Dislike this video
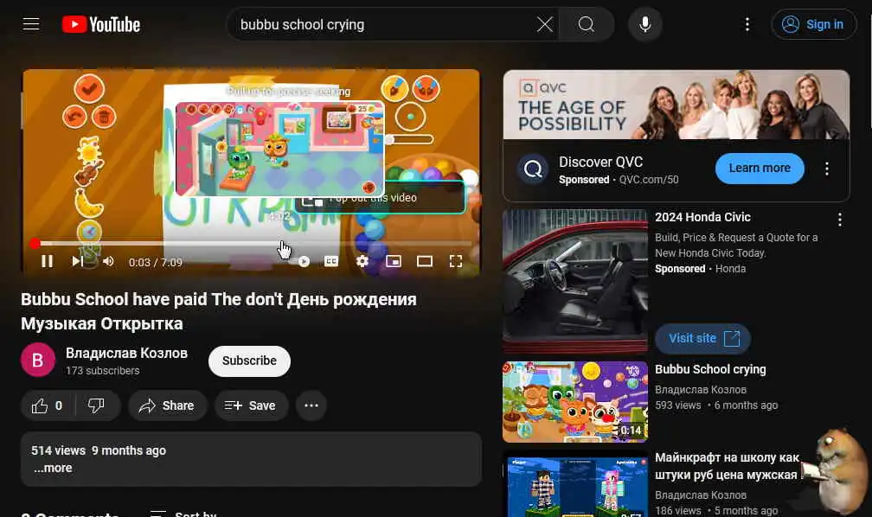 [96, 405]
